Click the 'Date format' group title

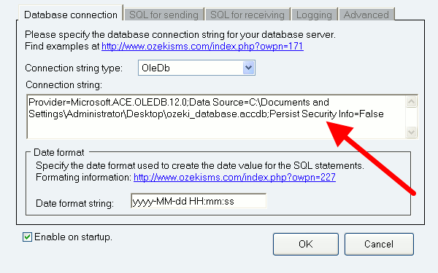(x=58, y=152)
